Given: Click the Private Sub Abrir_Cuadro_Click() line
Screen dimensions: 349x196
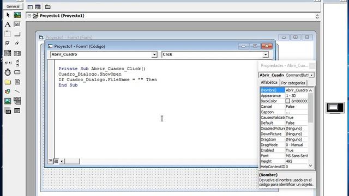Looking at the screenshot, I should pos(102,69).
